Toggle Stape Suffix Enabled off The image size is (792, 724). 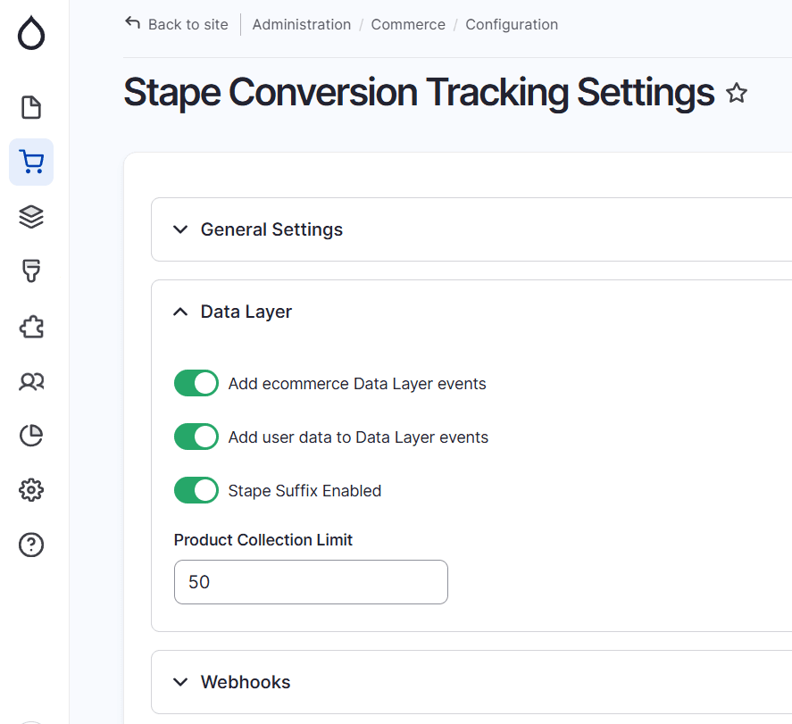196,490
